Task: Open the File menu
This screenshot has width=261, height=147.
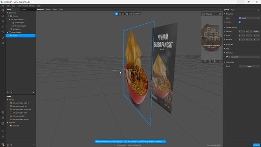Action: tap(3, 6)
